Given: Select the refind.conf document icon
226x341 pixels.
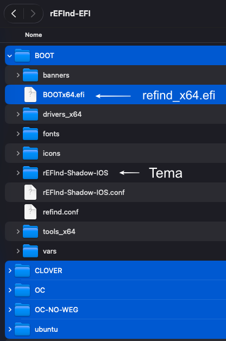Looking at the screenshot, I should pyautogui.click(x=30, y=212).
